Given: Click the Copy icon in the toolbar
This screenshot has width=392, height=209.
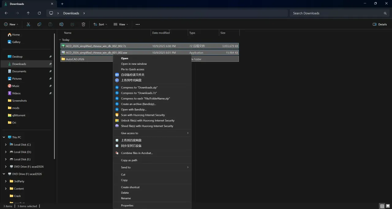Looking at the screenshot, I should tap(39, 24).
